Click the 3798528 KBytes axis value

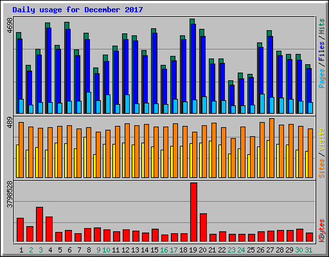tap(10, 195)
